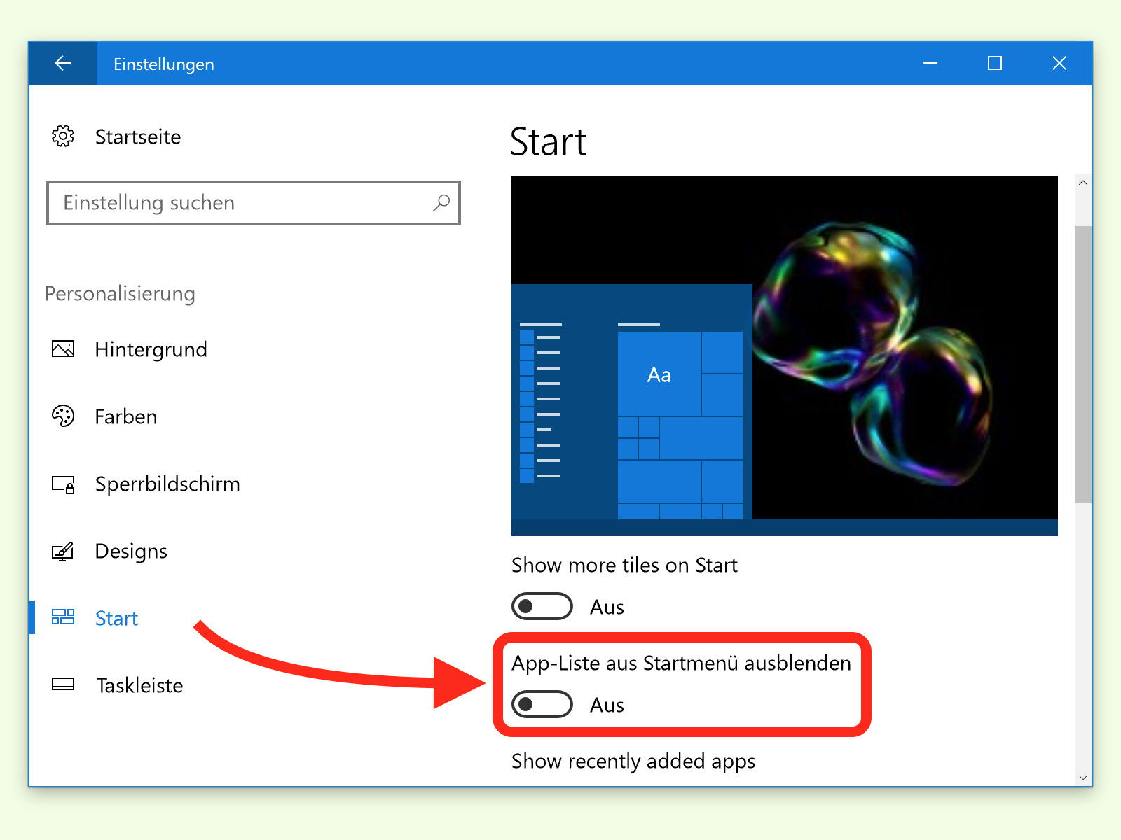Toggle Show more tiles on Start
Image resolution: width=1121 pixels, height=840 pixels.
(542, 606)
